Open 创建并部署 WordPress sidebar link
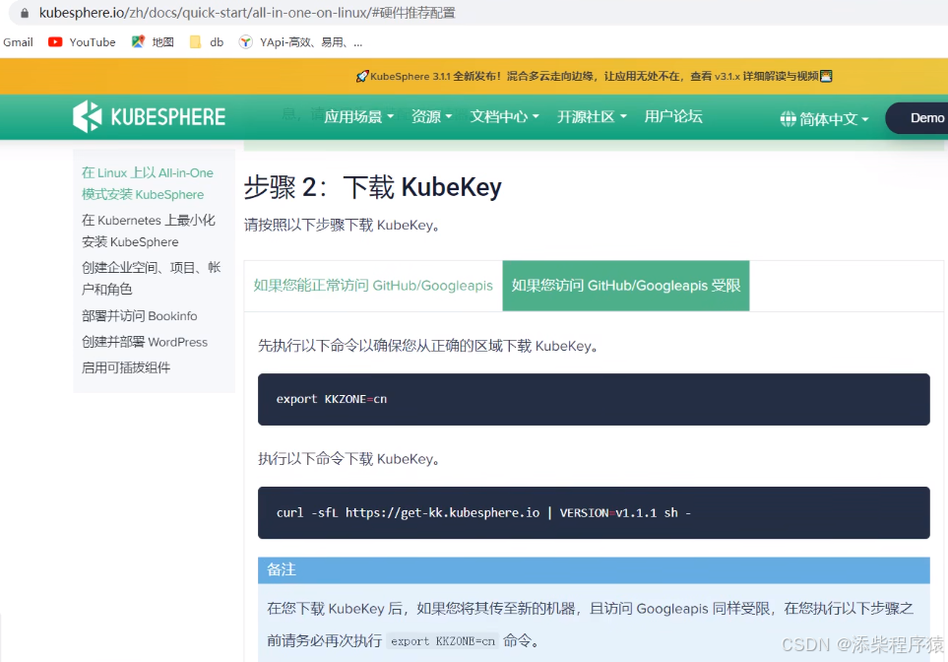 145,342
